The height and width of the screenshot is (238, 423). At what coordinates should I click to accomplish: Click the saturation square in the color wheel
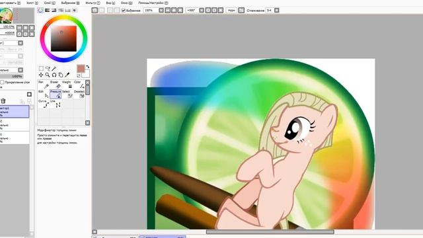tap(63, 38)
